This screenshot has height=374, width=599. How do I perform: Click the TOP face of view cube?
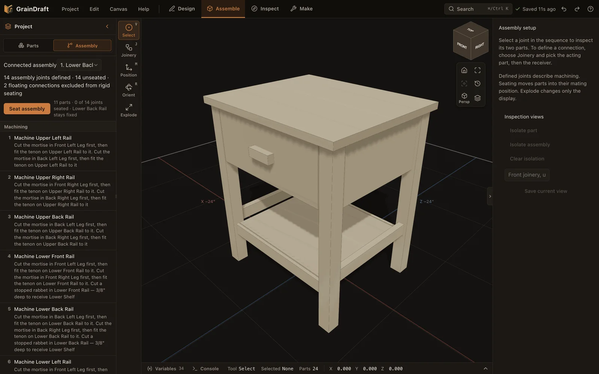point(471,30)
